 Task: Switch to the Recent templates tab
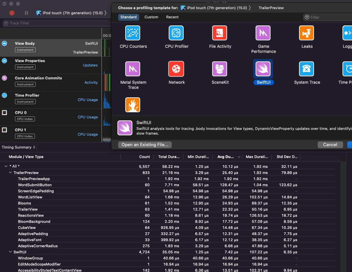click(172, 17)
